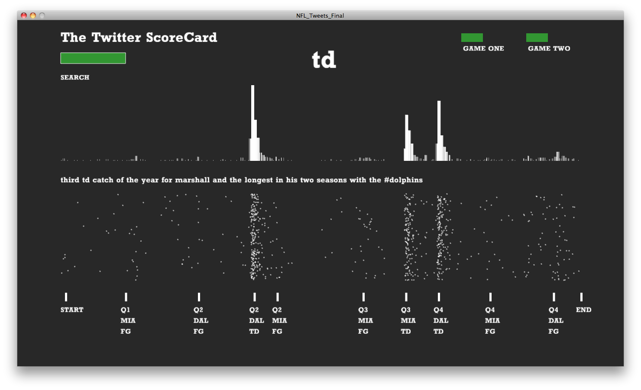The image size is (641, 390).
Task: Click the Q4 MIA FG marker
Action: (490, 297)
